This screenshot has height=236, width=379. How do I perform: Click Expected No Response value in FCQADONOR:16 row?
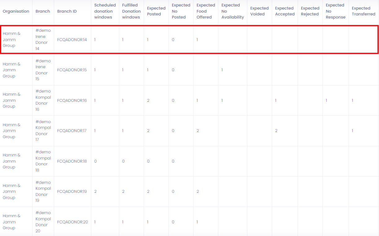pos(326,100)
